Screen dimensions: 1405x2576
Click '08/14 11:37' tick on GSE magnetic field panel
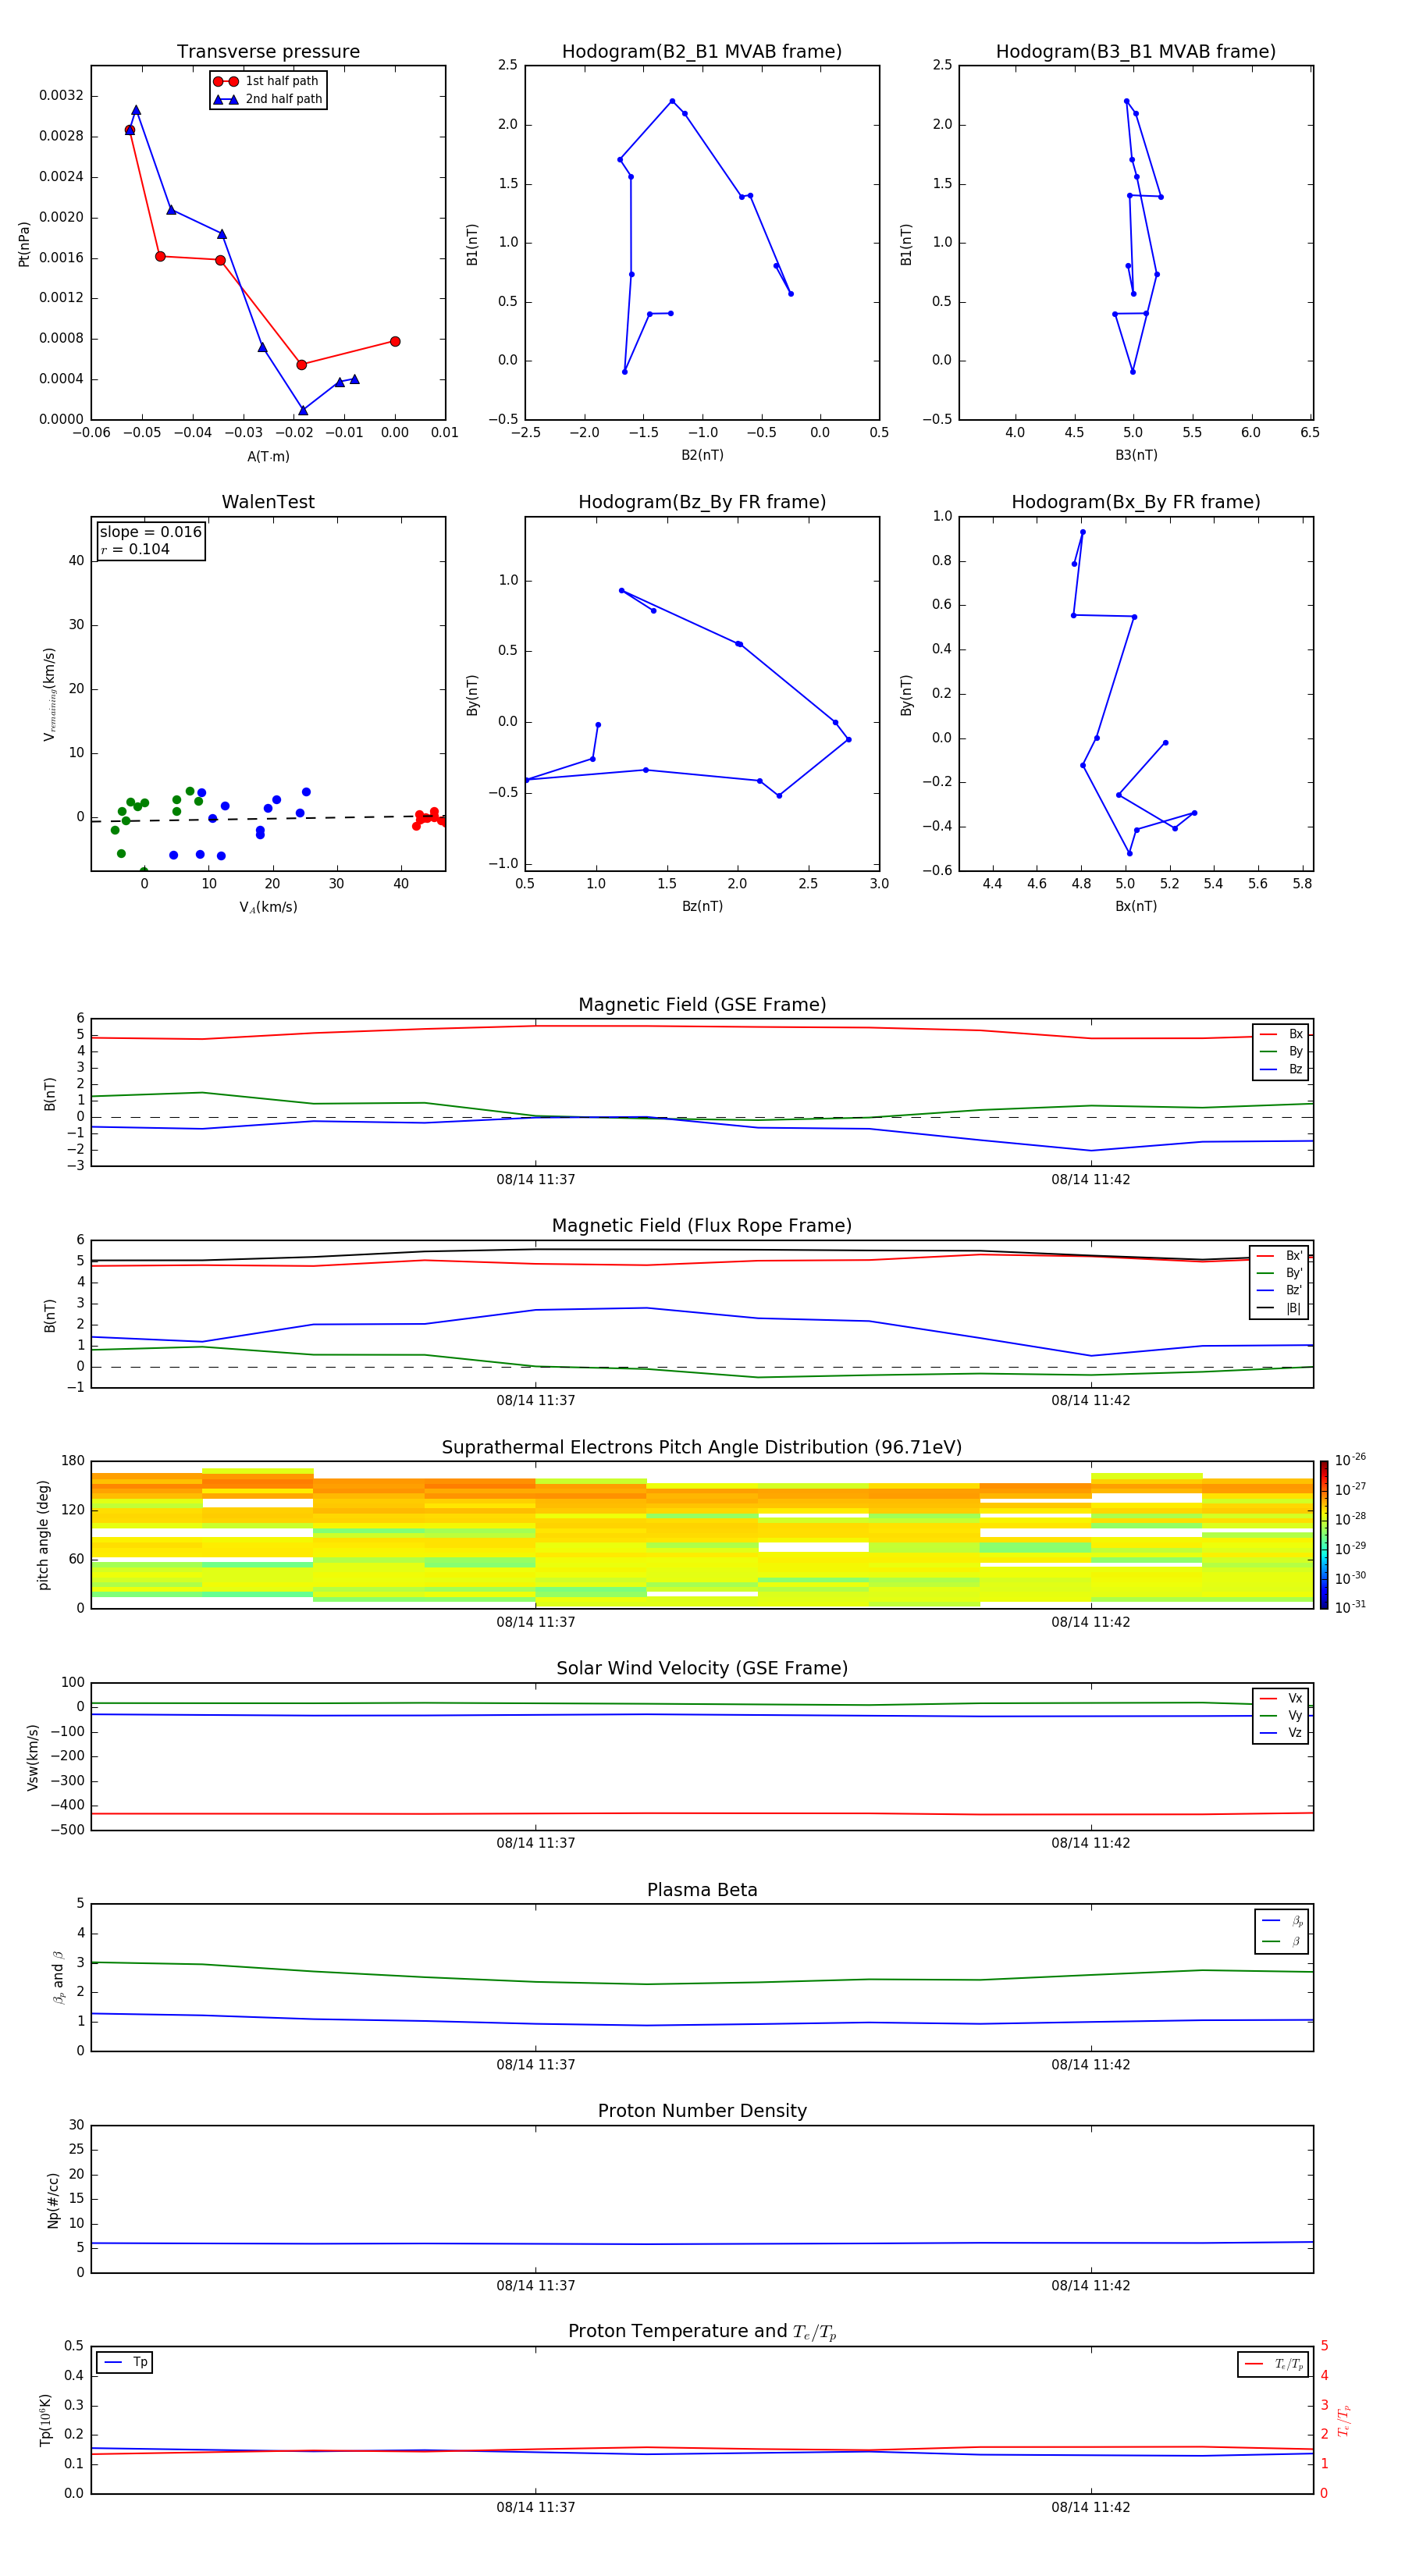tap(536, 1180)
